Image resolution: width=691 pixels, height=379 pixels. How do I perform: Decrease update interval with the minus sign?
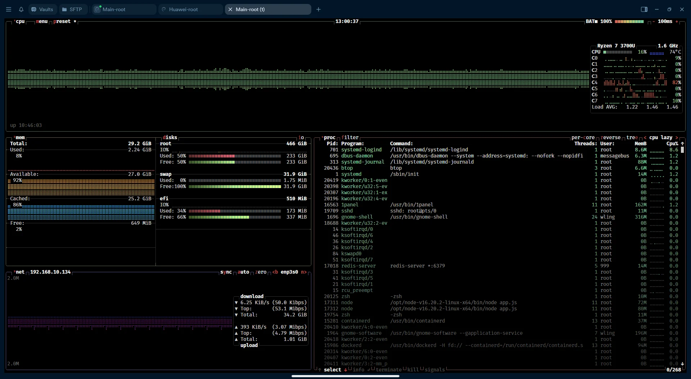(654, 21)
